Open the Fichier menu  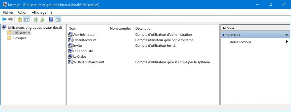pos(8,13)
